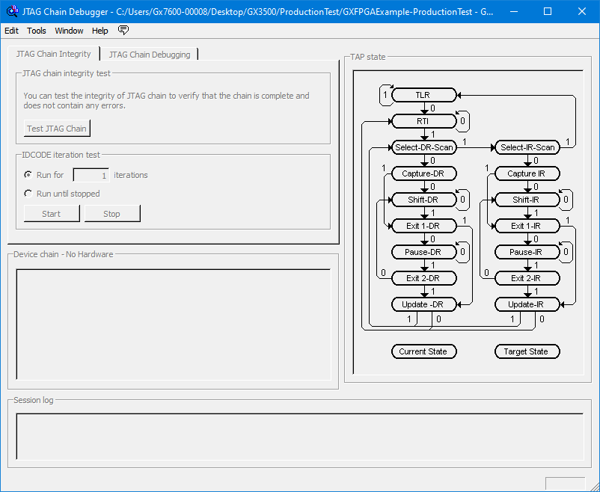Select the Pause-DR state node
Viewport: 600px width, 492px height.
click(x=423, y=252)
